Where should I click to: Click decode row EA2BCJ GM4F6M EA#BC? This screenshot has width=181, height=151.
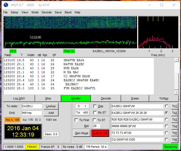pyautogui.click(x=52, y=80)
